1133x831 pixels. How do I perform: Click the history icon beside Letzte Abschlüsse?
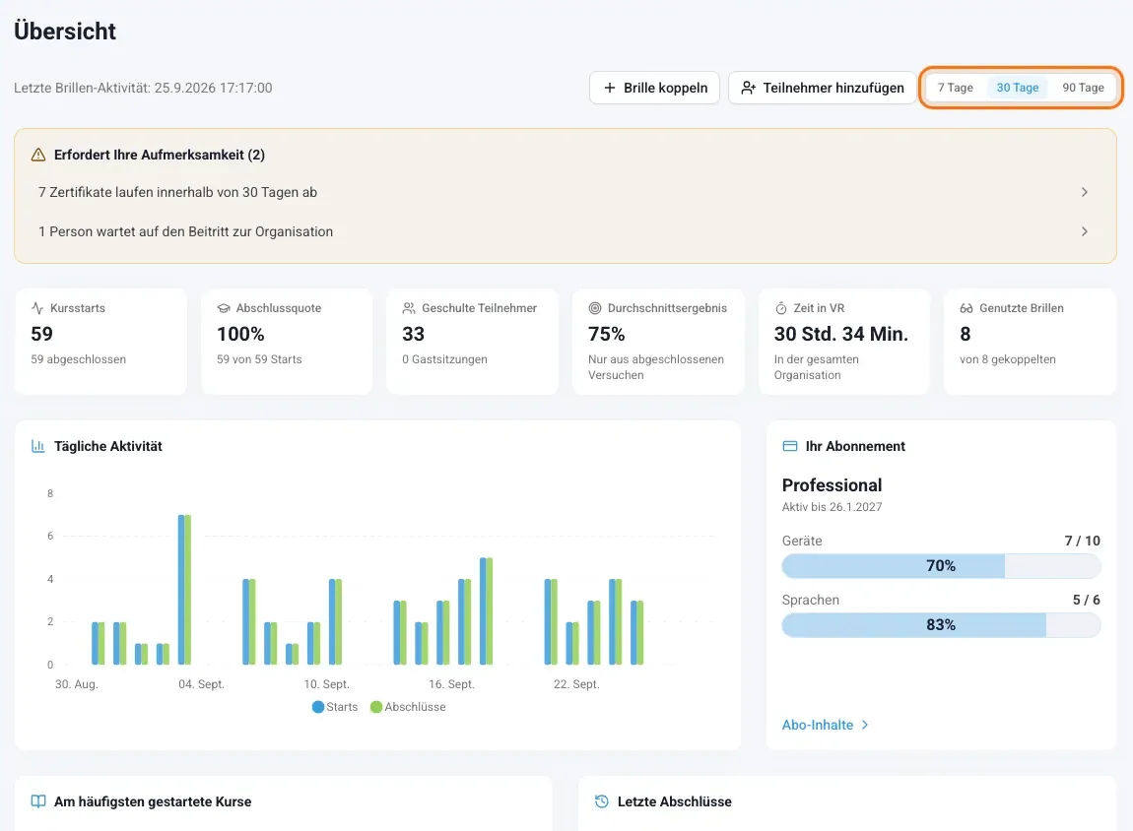(x=602, y=801)
